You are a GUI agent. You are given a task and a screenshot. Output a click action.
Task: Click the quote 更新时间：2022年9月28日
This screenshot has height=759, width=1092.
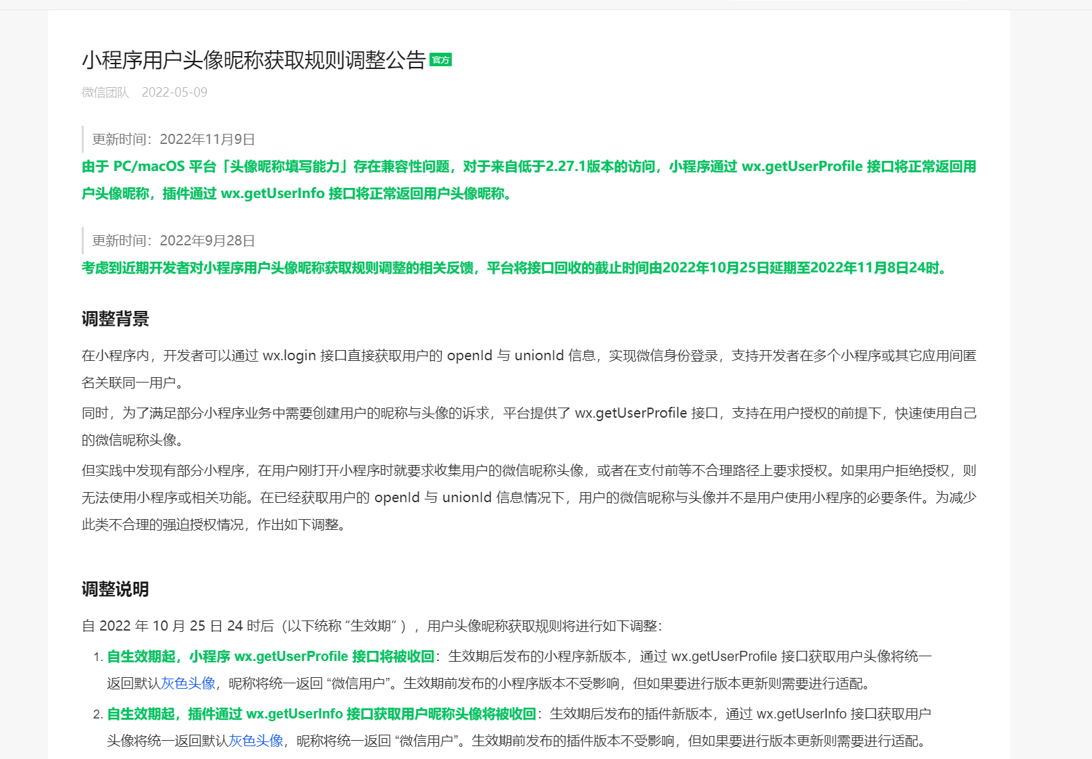(174, 241)
